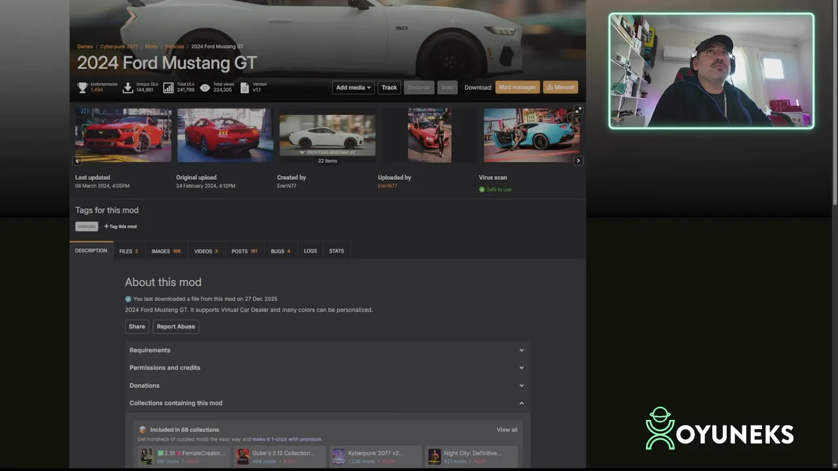Click the 22 items gallery count text
Screen dimensions: 838x471
(327, 161)
